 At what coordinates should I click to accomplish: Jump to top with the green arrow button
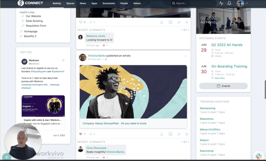coord(7,157)
